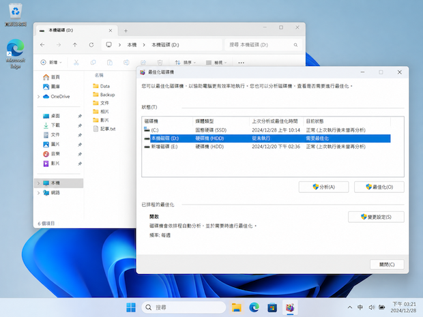Screen dimensions: 423x317
Task: Open 音樂 (Music) quick access item
Action: (x=51, y=154)
